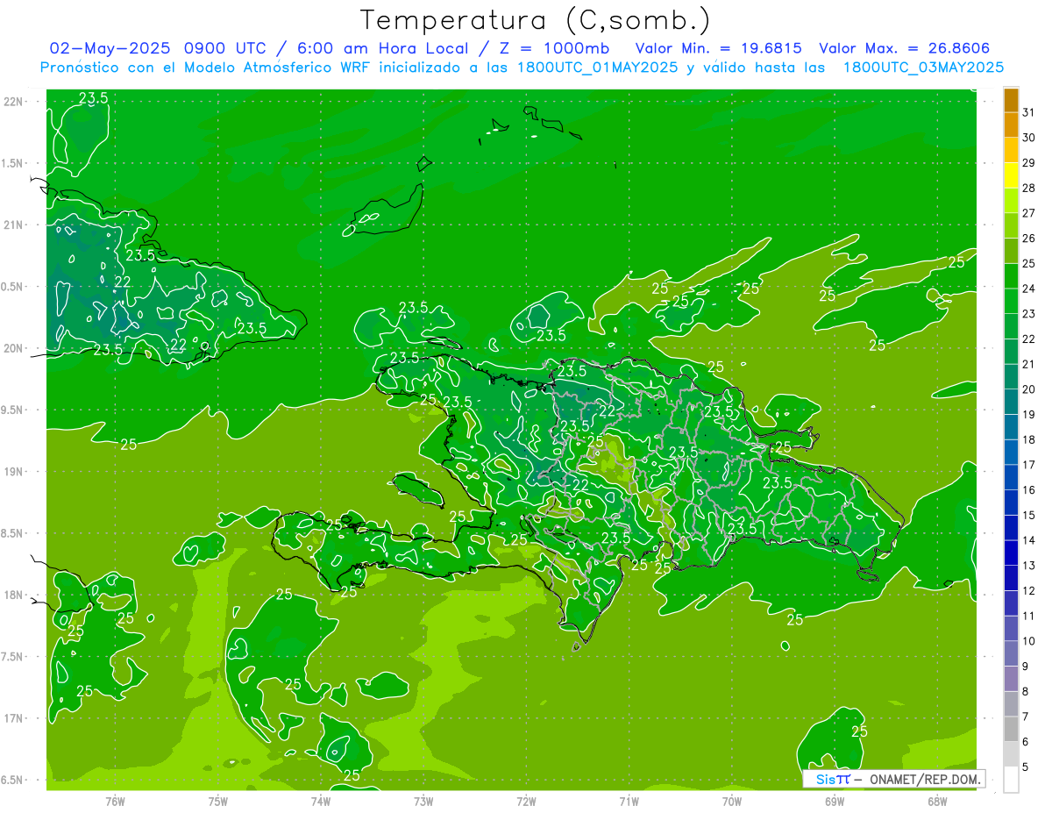Image resolution: width=1052 pixels, height=813 pixels.
Task: Click the teal colorbar swatch between 19 and 20
Action: 1011,402
